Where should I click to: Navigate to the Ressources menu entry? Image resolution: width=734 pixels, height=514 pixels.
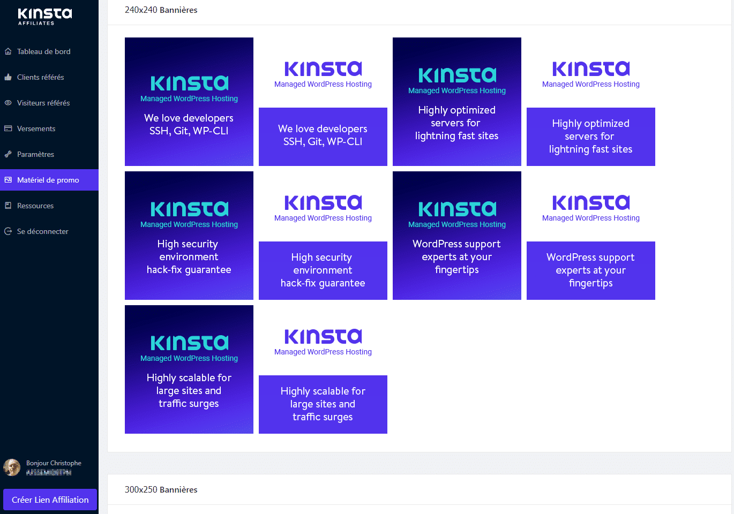point(35,206)
